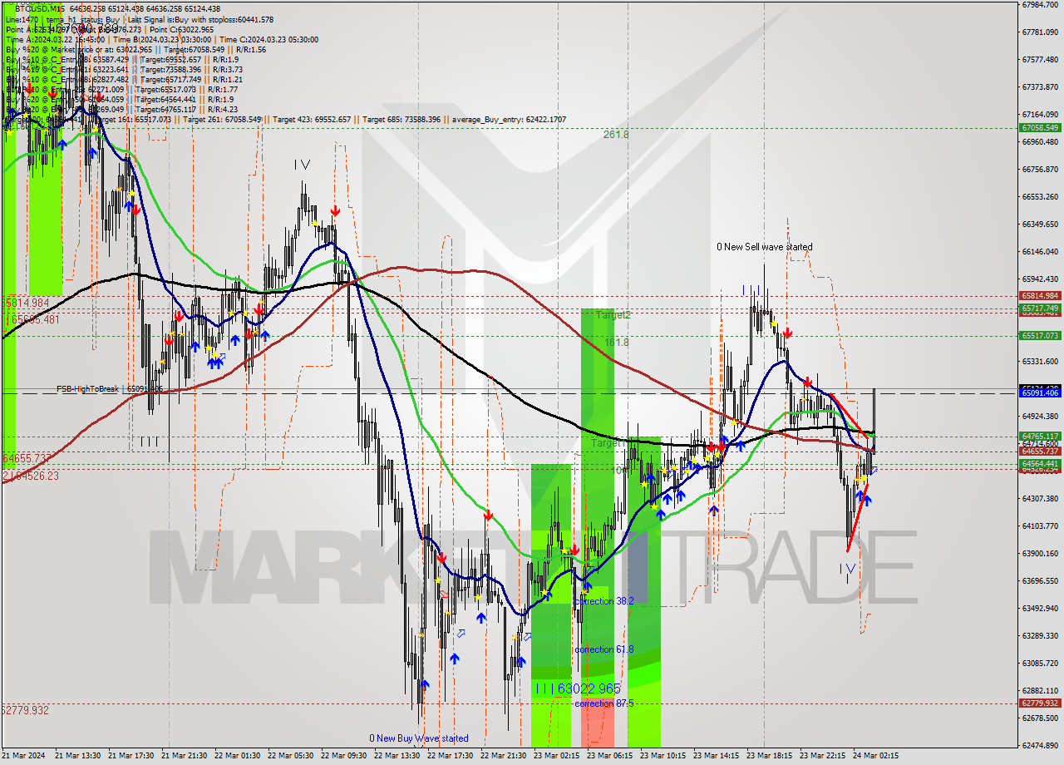Screen dimensions: 1064x765
Task: Click the green 65717.749 price tag
Action: coord(1039,308)
